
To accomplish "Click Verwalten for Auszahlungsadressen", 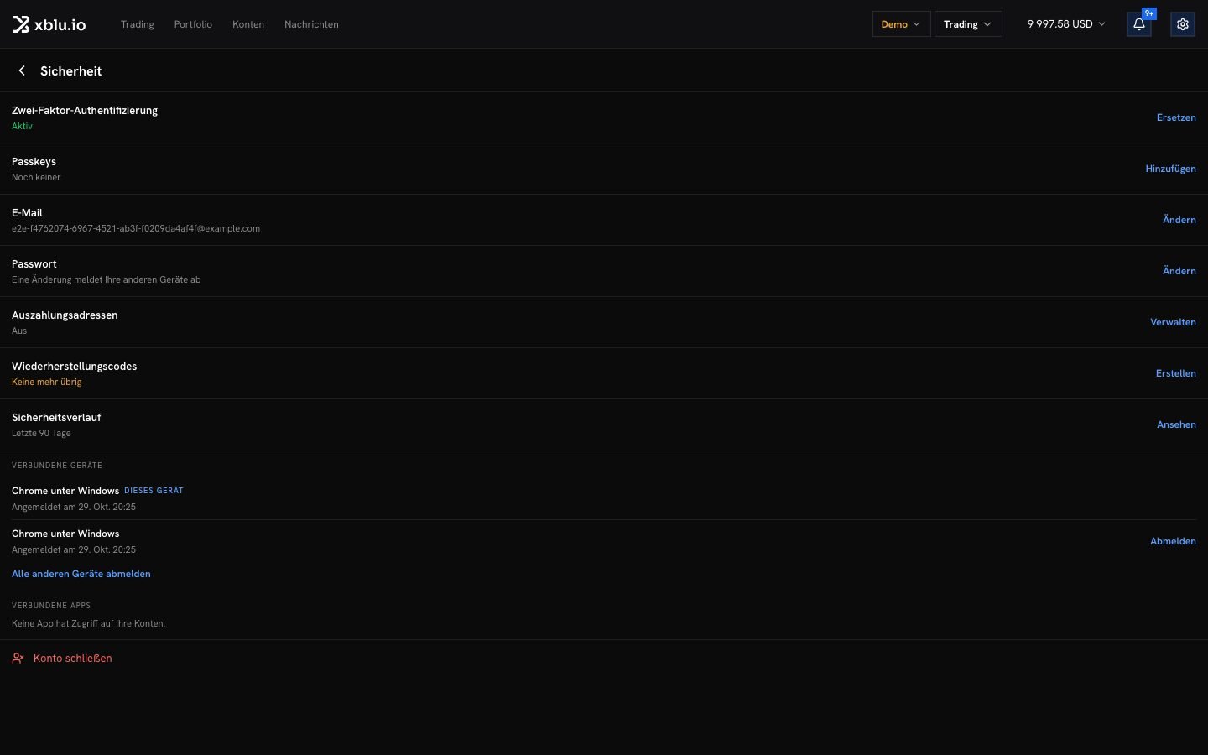I will point(1173,322).
